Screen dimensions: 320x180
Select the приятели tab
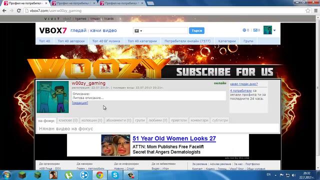(x=179, y=120)
